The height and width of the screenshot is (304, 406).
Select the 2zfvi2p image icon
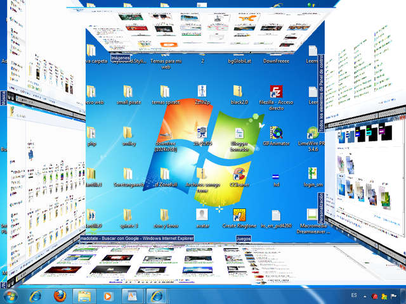tap(202, 95)
